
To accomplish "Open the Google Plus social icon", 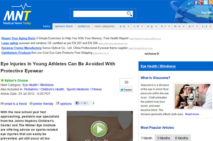I will click(x=201, y=2).
